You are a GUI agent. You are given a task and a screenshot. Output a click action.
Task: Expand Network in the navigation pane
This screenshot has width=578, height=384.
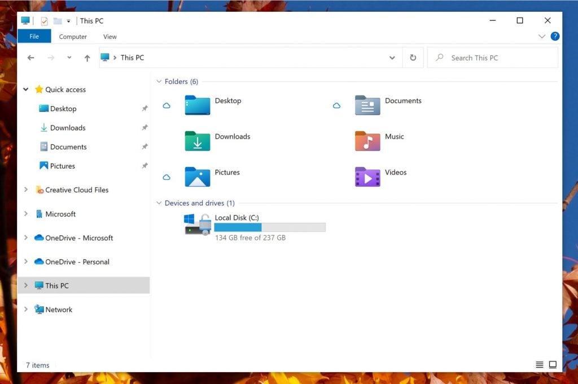25,309
